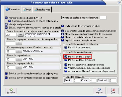
Task: Enable Permitir descuento adicional en dinero
Action: click(x=66, y=65)
